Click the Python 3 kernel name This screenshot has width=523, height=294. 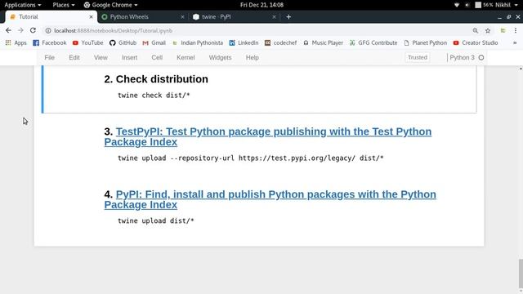pyautogui.click(x=462, y=58)
